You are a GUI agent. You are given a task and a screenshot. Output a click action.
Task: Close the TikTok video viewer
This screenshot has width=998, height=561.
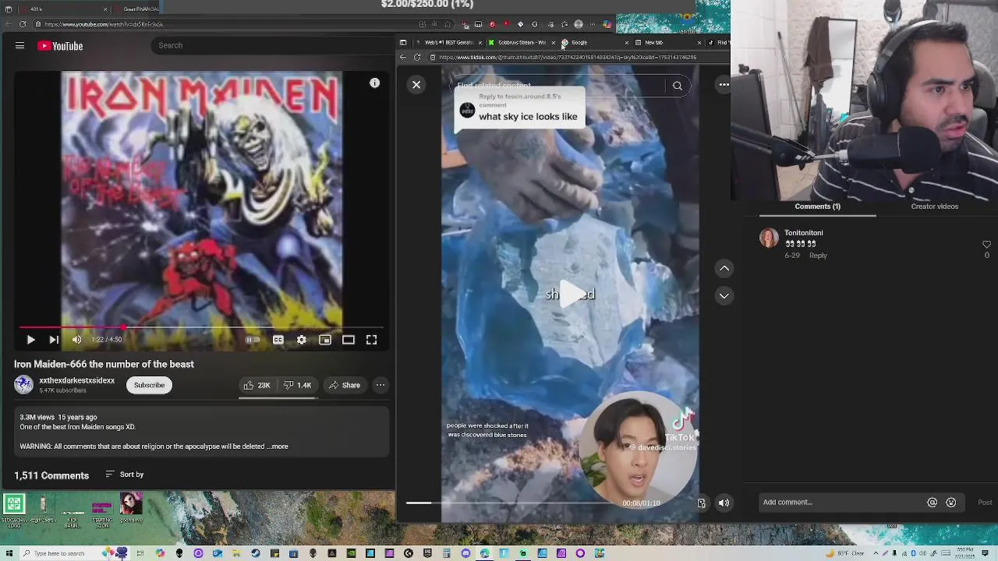click(416, 84)
